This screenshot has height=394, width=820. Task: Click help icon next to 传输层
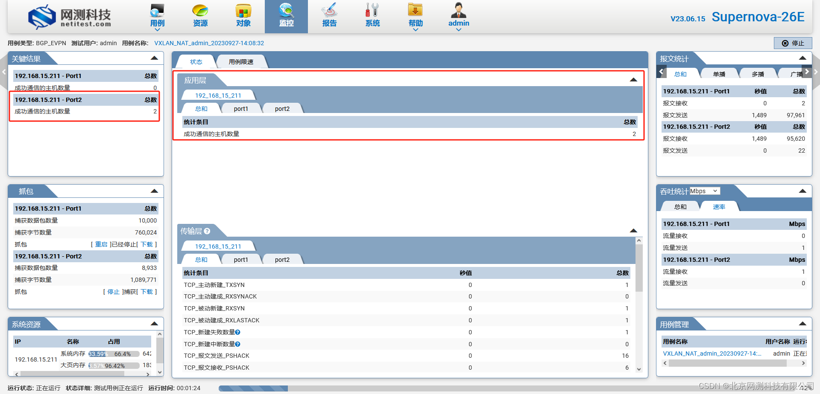click(x=207, y=231)
